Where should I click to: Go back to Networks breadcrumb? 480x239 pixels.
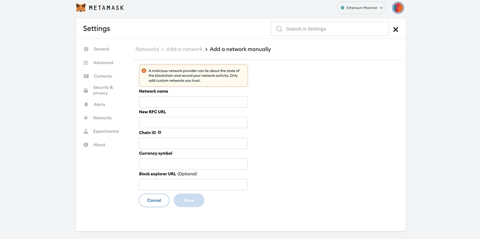point(147,49)
